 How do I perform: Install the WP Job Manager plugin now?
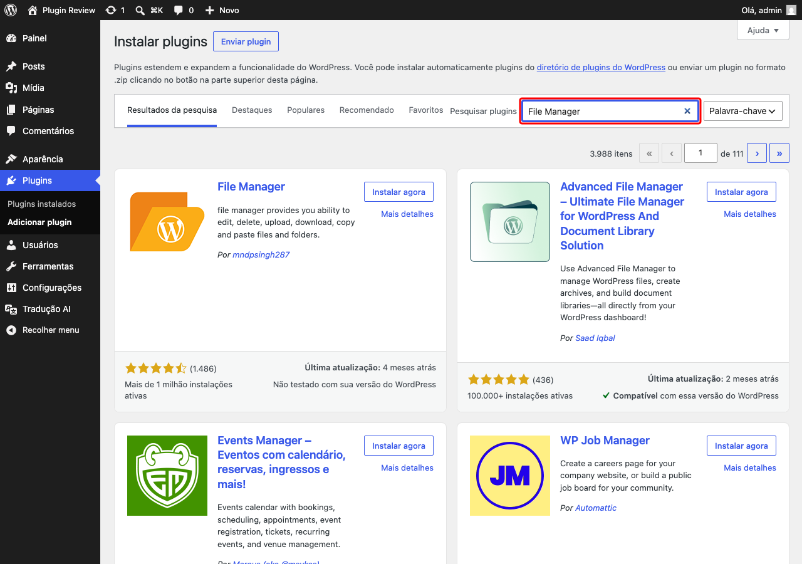pyautogui.click(x=741, y=446)
